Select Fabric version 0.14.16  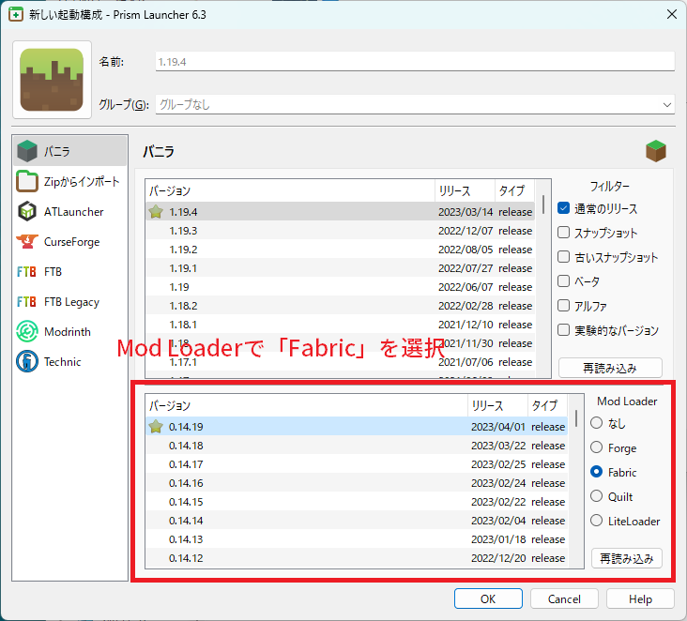pyautogui.click(x=357, y=483)
